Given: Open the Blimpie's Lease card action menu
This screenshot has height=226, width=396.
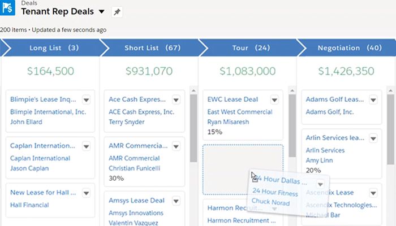Looking at the screenshot, I should tap(86, 99).
